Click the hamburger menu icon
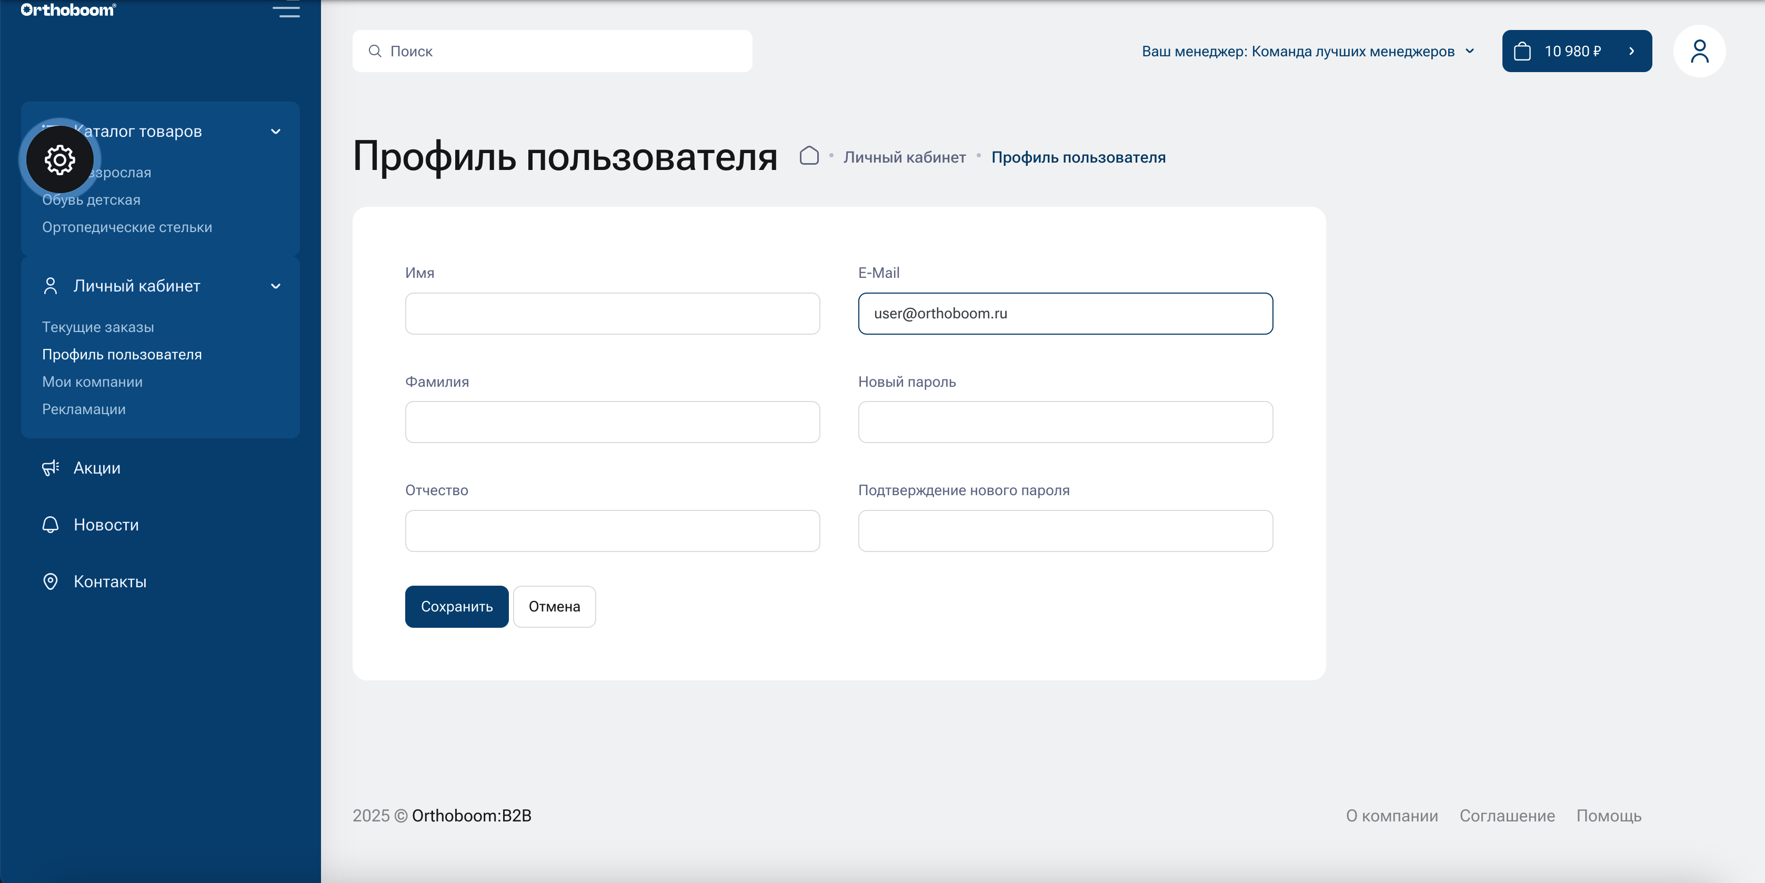The width and height of the screenshot is (1765, 883). (287, 9)
